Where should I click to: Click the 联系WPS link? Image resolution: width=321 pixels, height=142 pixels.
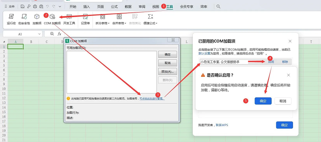tap(222, 125)
